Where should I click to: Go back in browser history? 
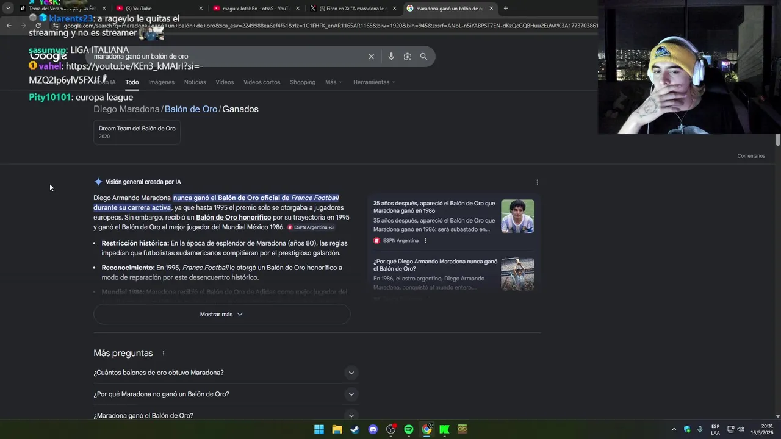pos(9,26)
